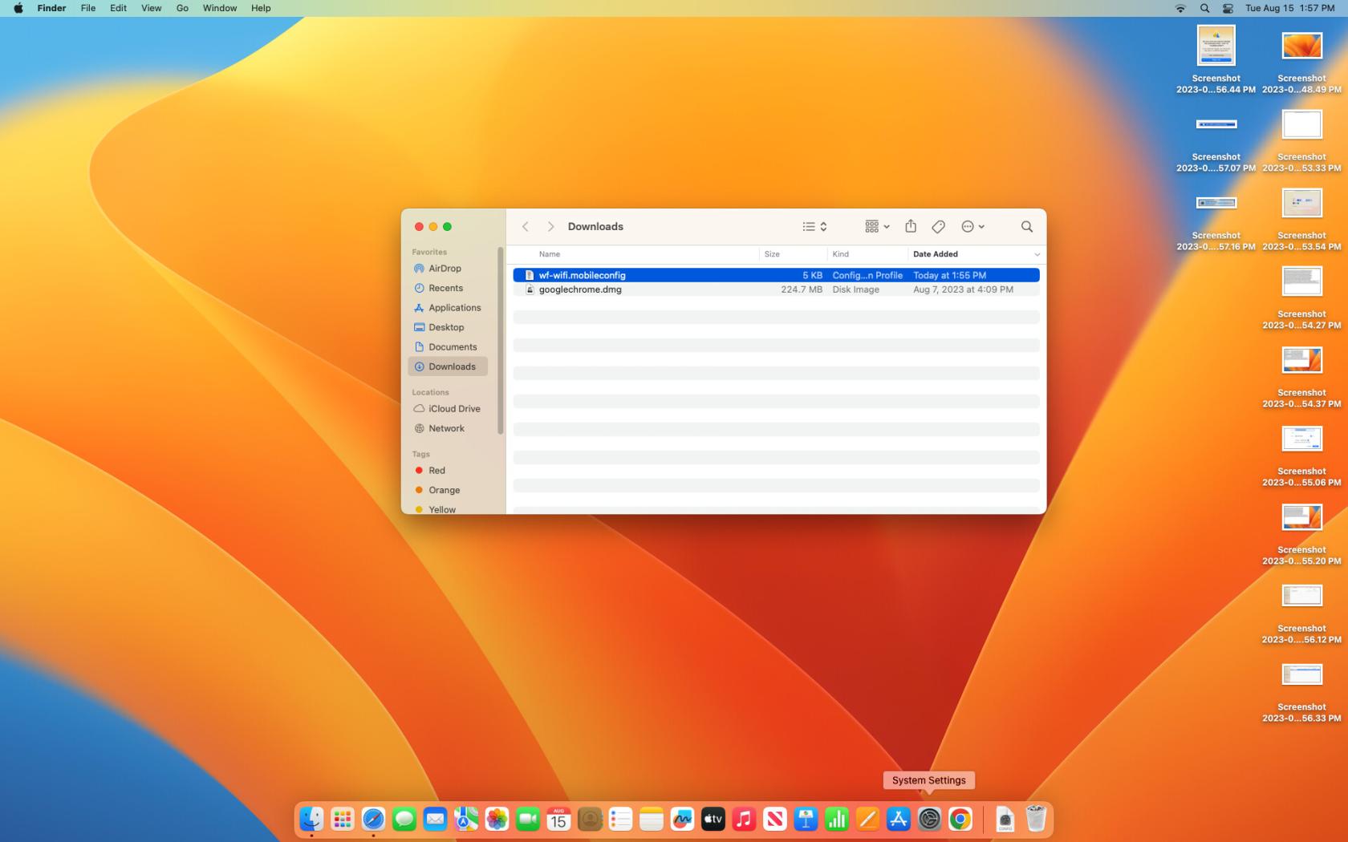Open the Photos app from the Dock

pyautogui.click(x=497, y=819)
